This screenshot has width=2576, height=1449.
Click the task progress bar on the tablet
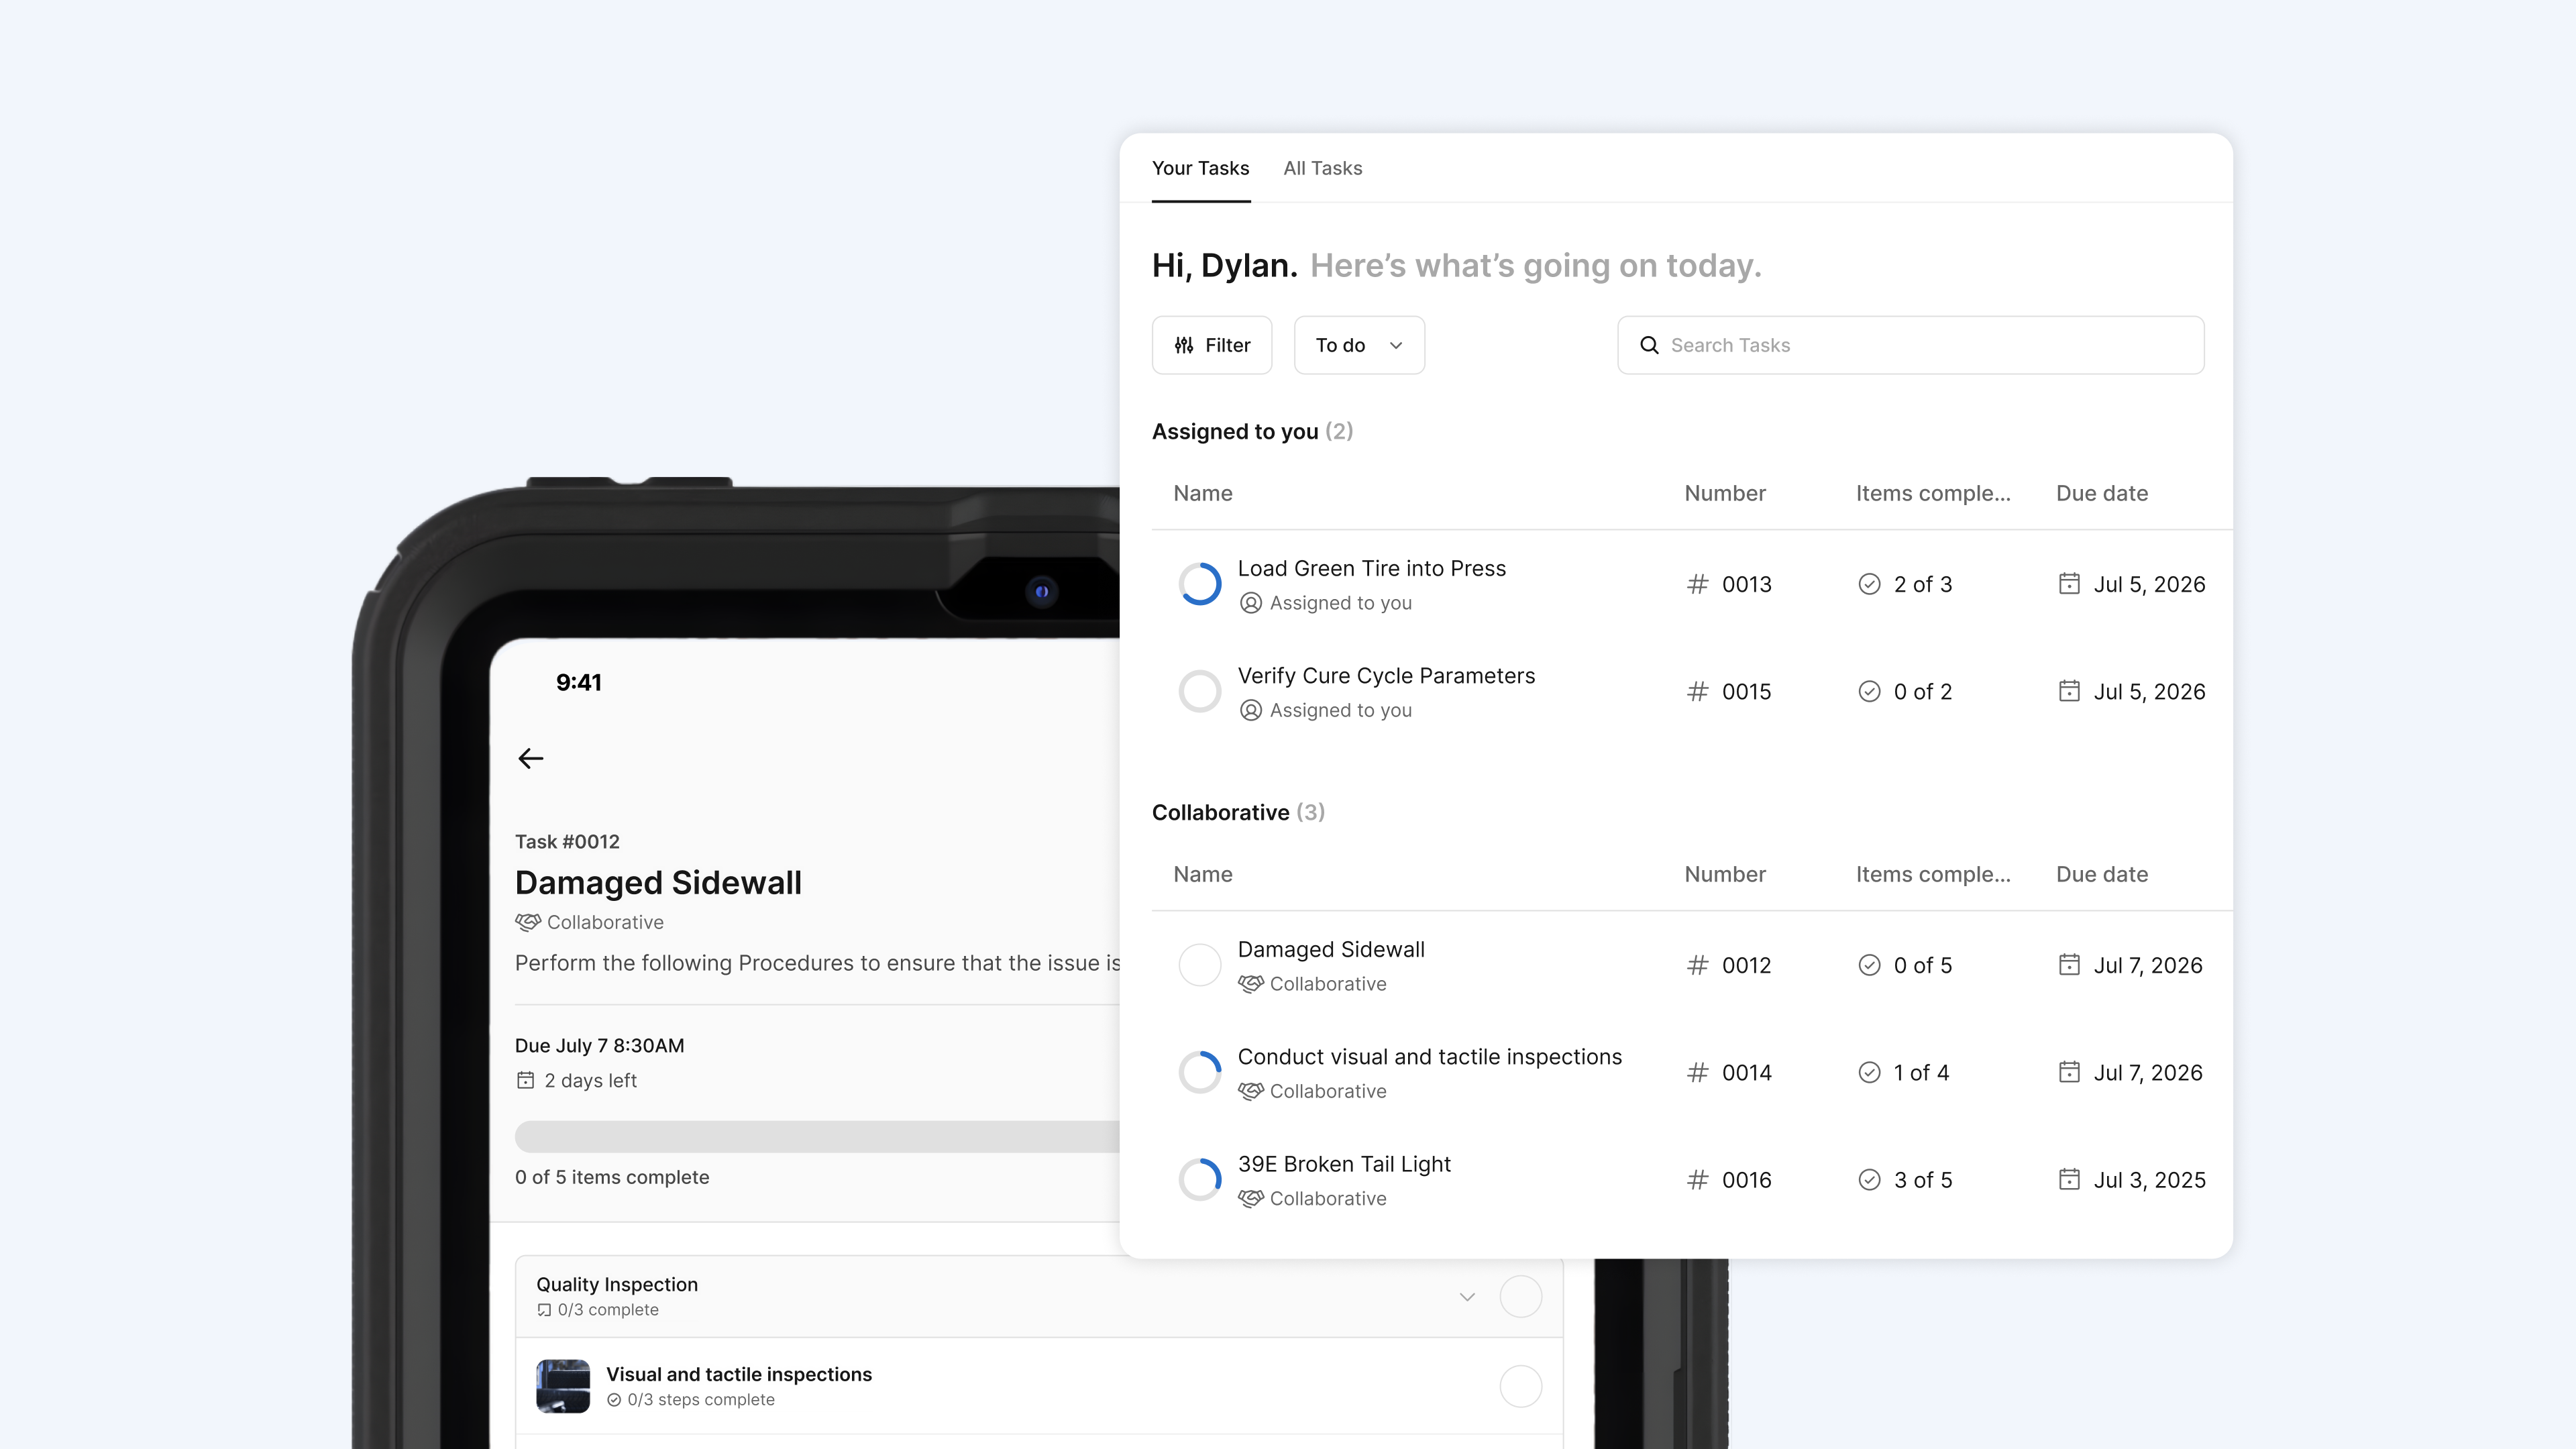(816, 1136)
